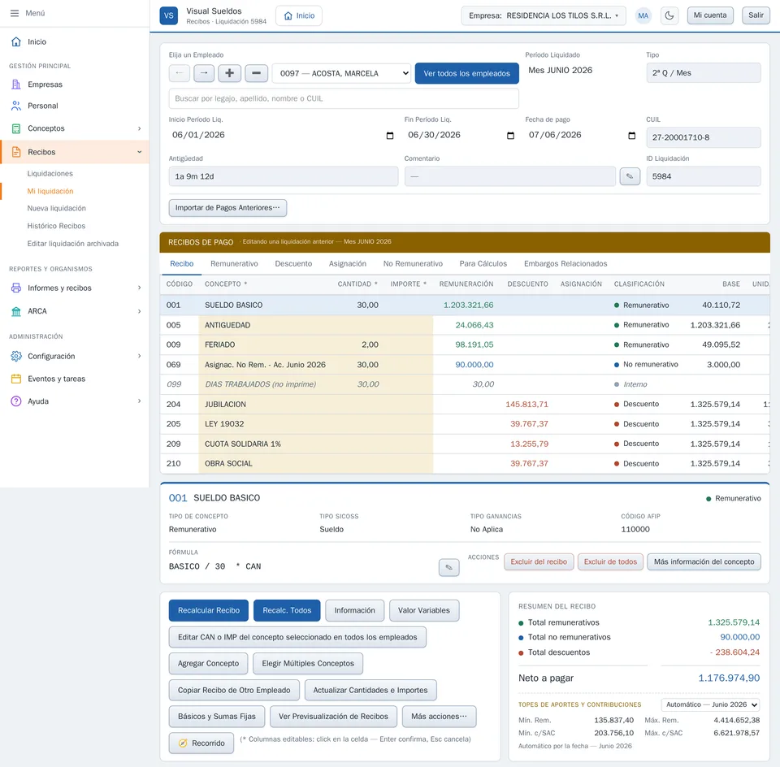This screenshot has width=780, height=767.
Task: Toggle dark mode moon icon
Action: (x=669, y=15)
